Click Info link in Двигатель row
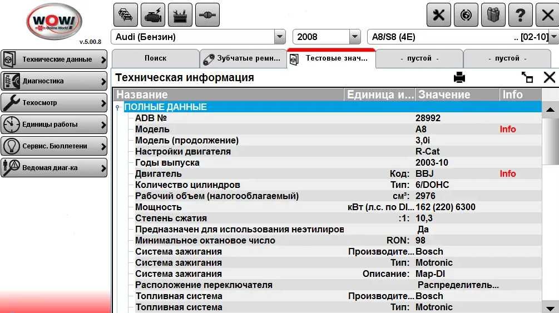The height and width of the screenshot is (313, 559). pyautogui.click(x=508, y=173)
